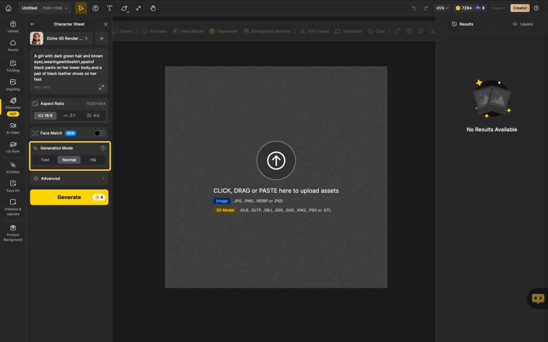Open the chat support bubble icon
The width and height of the screenshot is (548, 342).
538,298
